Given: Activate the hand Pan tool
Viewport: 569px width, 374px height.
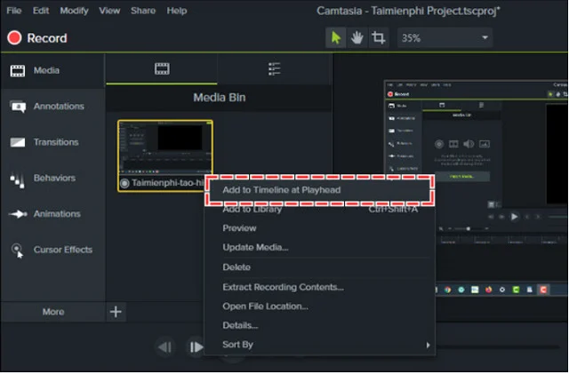Looking at the screenshot, I should point(357,37).
